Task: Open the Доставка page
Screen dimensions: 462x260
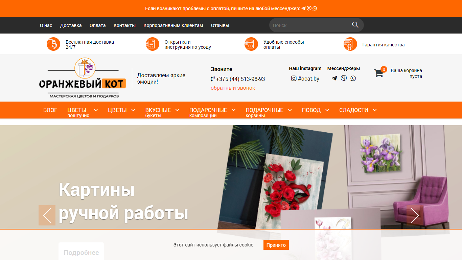Action: (71, 25)
